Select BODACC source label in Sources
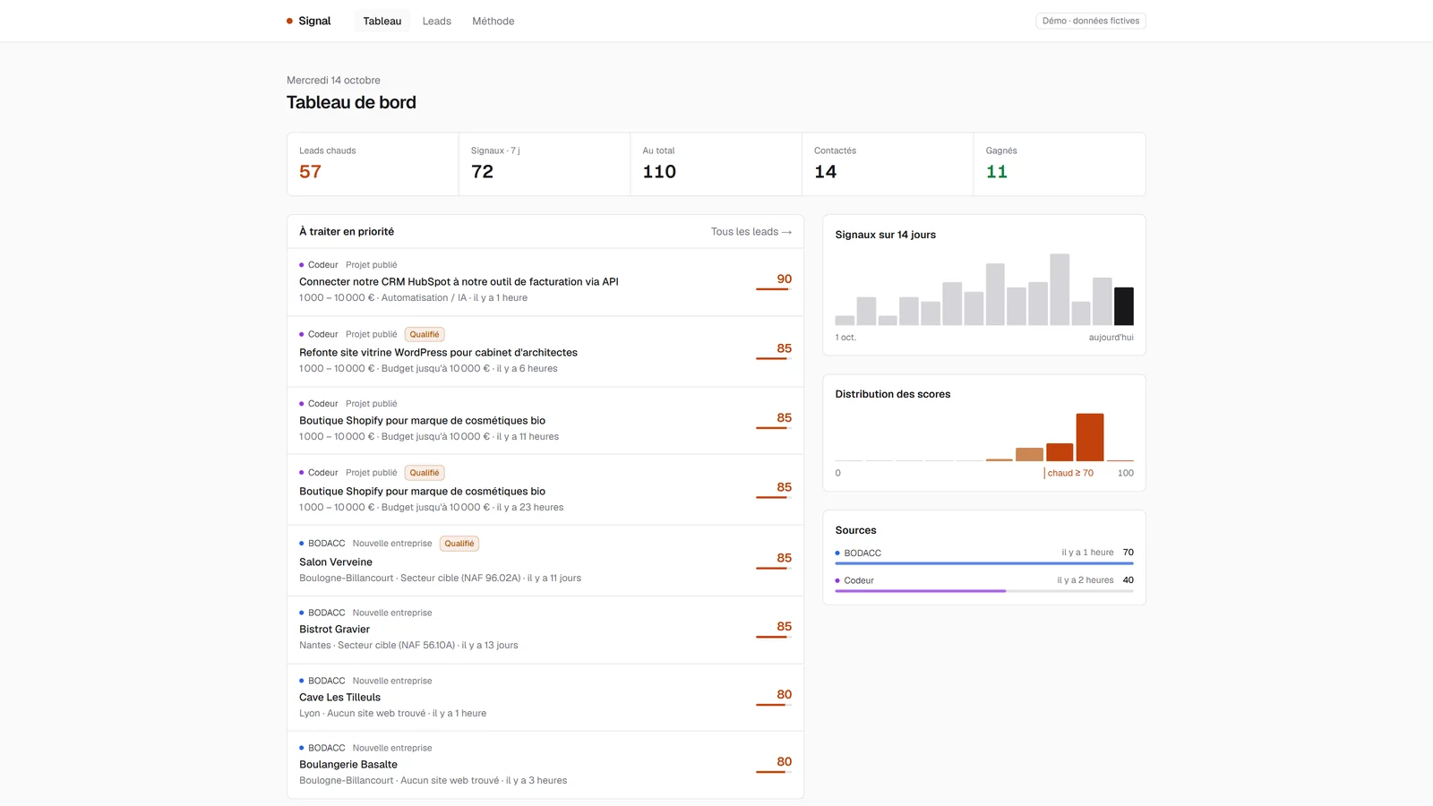This screenshot has height=806, width=1433. click(x=862, y=553)
